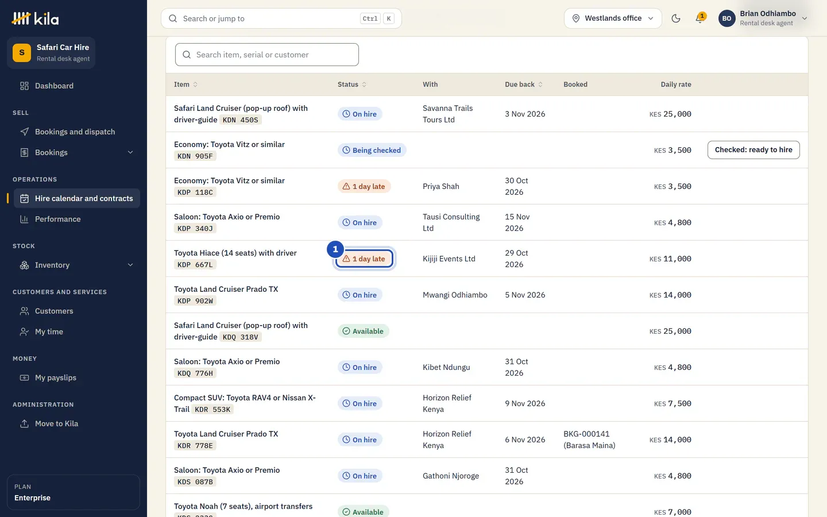Viewport: 827px width, 517px height.
Task: Click 1 day late badge for Priya Shah
Action: click(364, 187)
